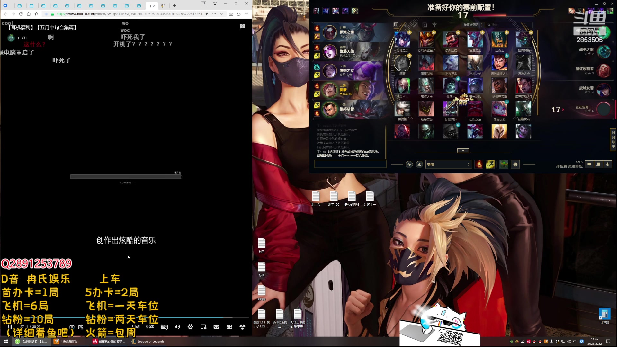The height and width of the screenshot is (347, 617).
Task: Reload the Bilibili page
Action: pyautogui.click(x=21, y=14)
